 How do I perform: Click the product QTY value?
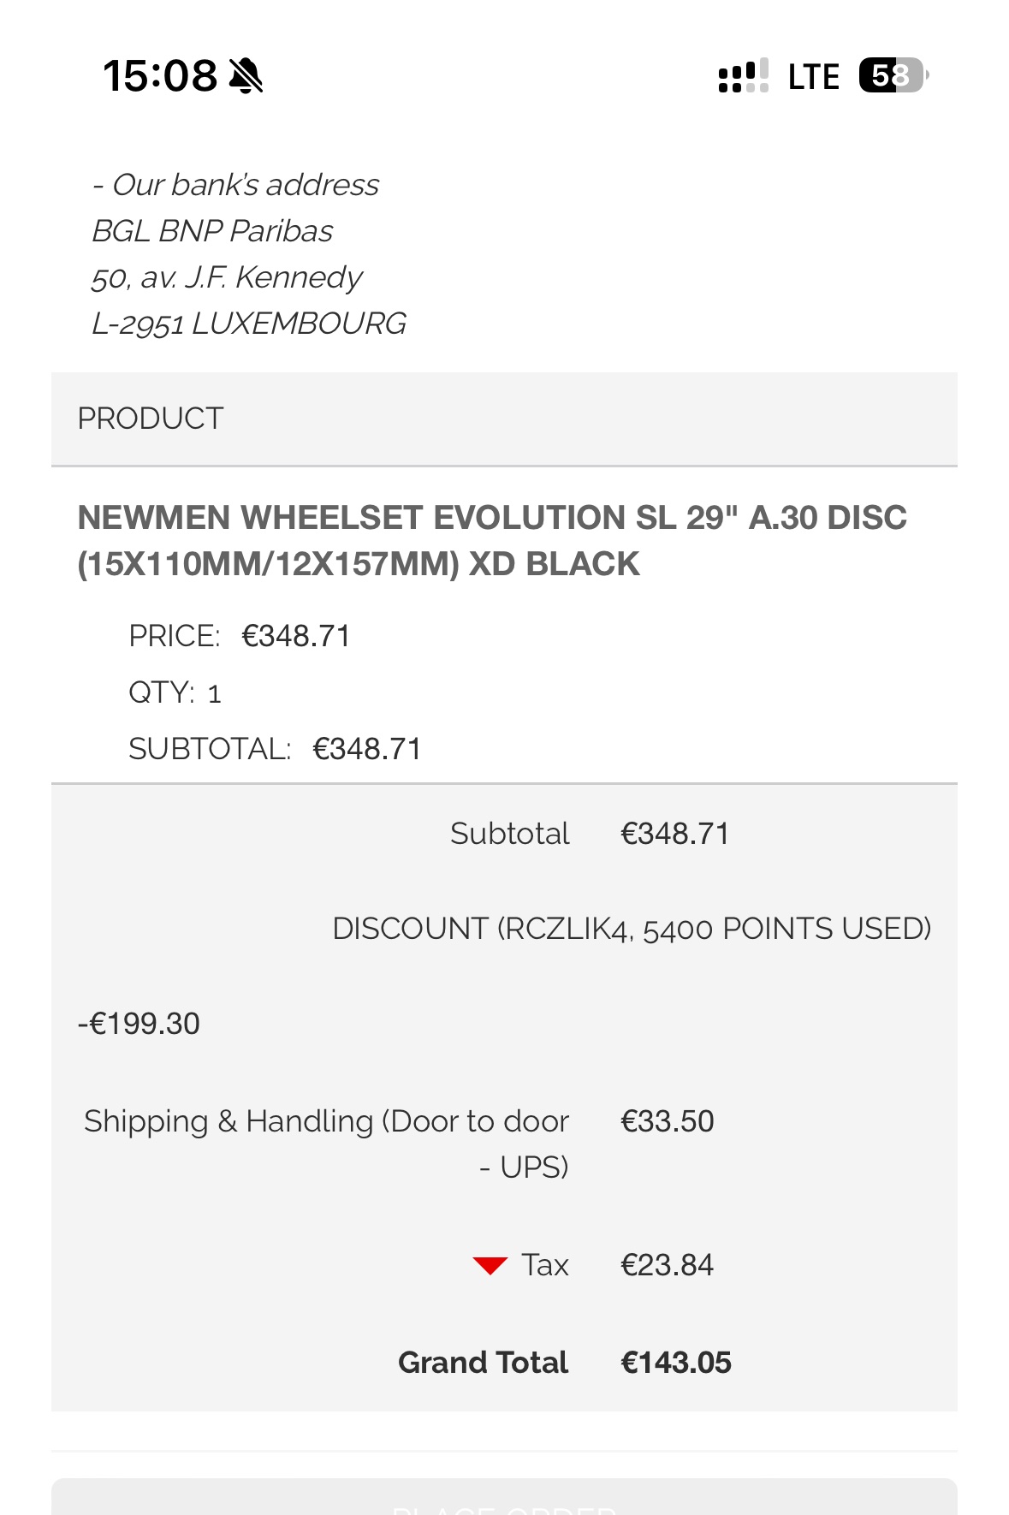[214, 693]
